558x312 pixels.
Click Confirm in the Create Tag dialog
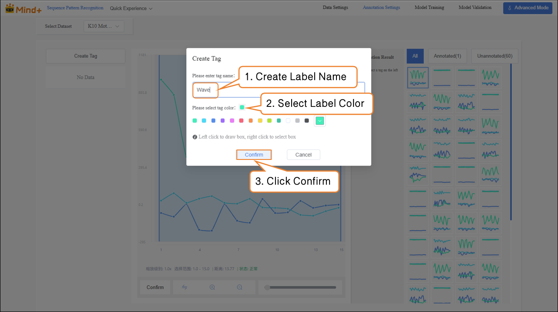click(x=254, y=155)
